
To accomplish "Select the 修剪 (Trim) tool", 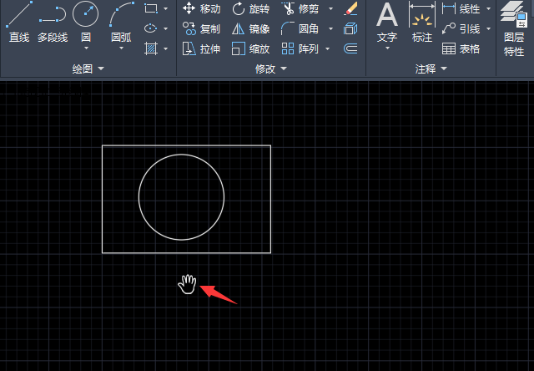I will 300,8.
